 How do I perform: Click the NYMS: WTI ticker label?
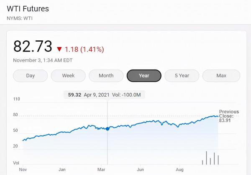coord(20,18)
